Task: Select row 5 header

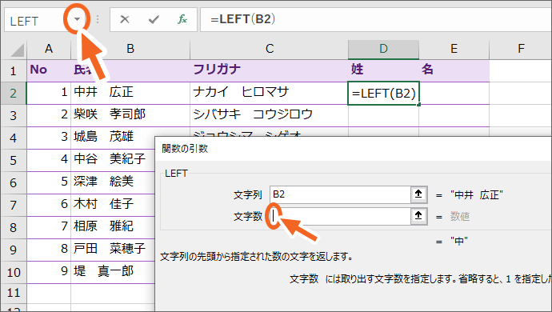Action: (x=14, y=161)
